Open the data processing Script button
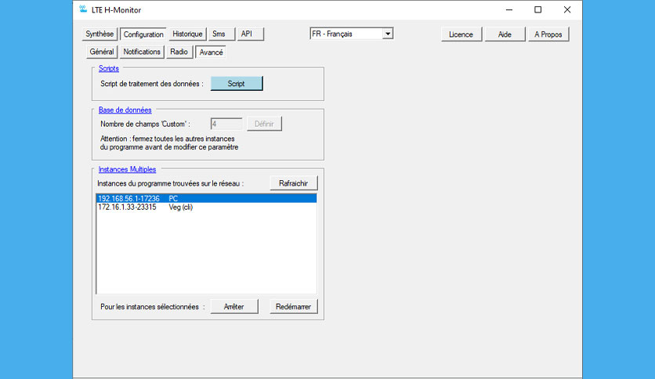This screenshot has height=379, width=655. click(237, 84)
